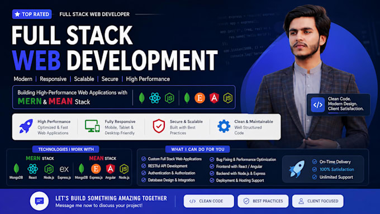
Task: Click the ex Express.js icon under MERN STACK
Action: tap(64, 169)
